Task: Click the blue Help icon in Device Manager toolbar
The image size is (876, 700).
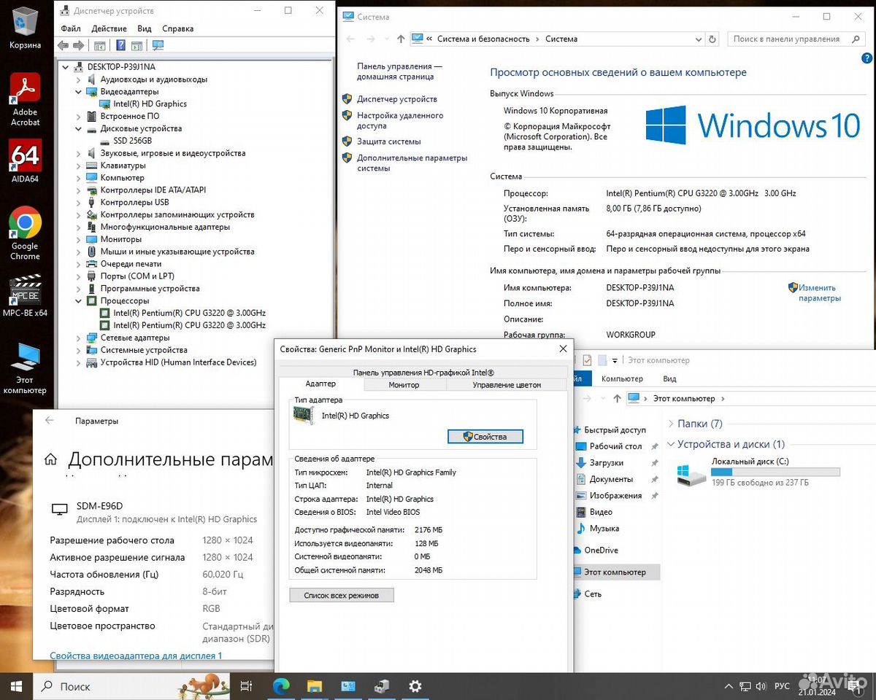Action: click(120, 45)
